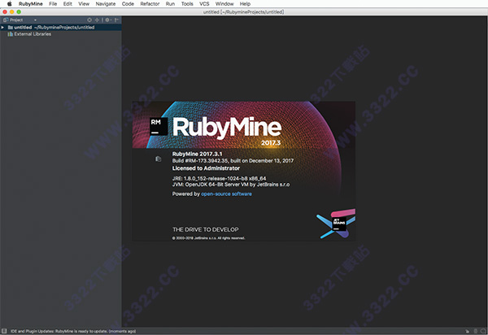488x335 pixels.
Task: Click Collapse All icon in Project panel
Action: point(97,20)
